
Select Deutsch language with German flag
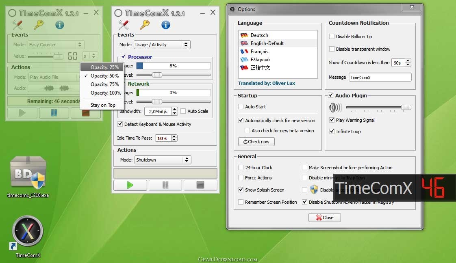click(x=278, y=35)
